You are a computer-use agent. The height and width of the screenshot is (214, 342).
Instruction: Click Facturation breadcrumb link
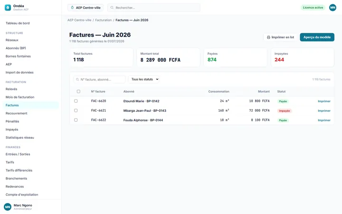[104, 20]
